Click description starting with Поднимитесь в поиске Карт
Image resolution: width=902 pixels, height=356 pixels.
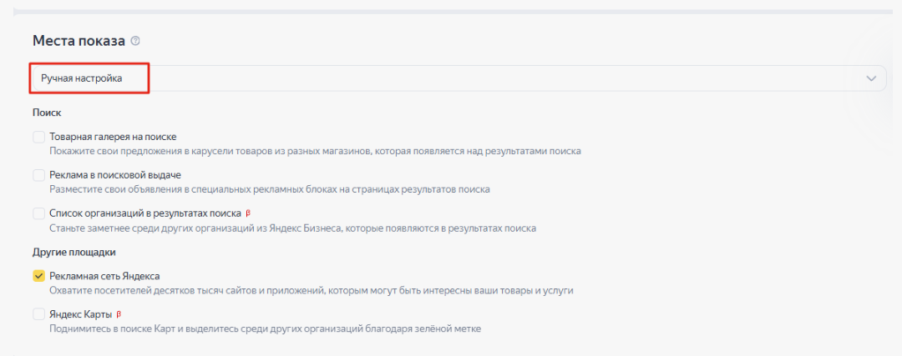266,329
